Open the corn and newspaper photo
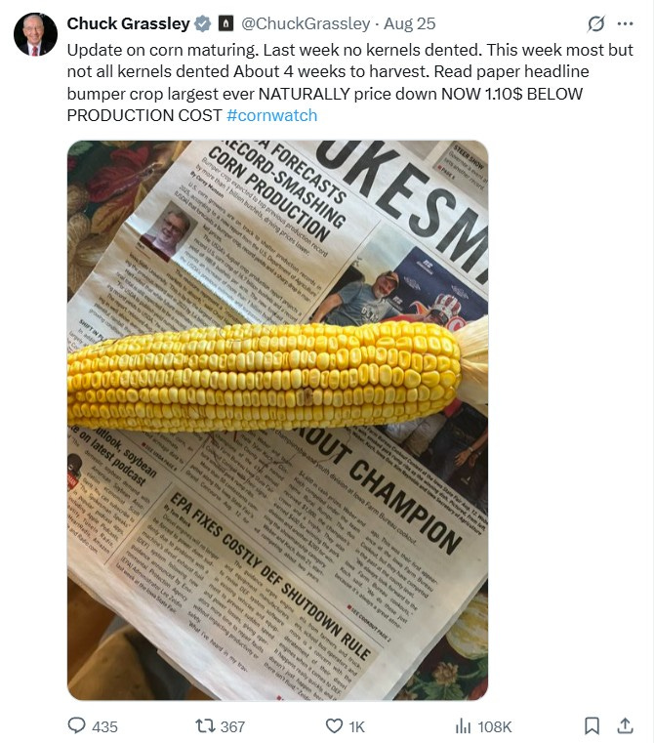Screen dimensions: 654x743 pyautogui.click(x=278, y=420)
